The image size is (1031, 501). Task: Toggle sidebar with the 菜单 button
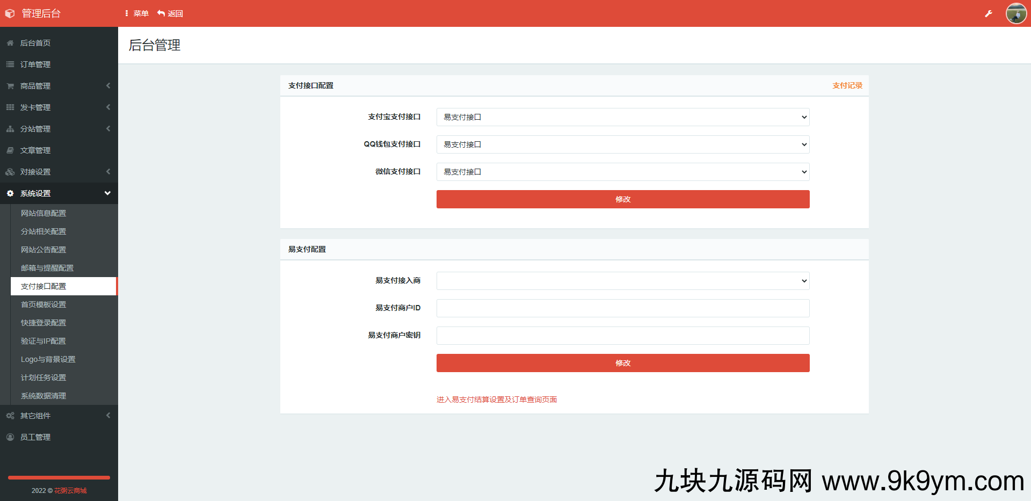[137, 13]
